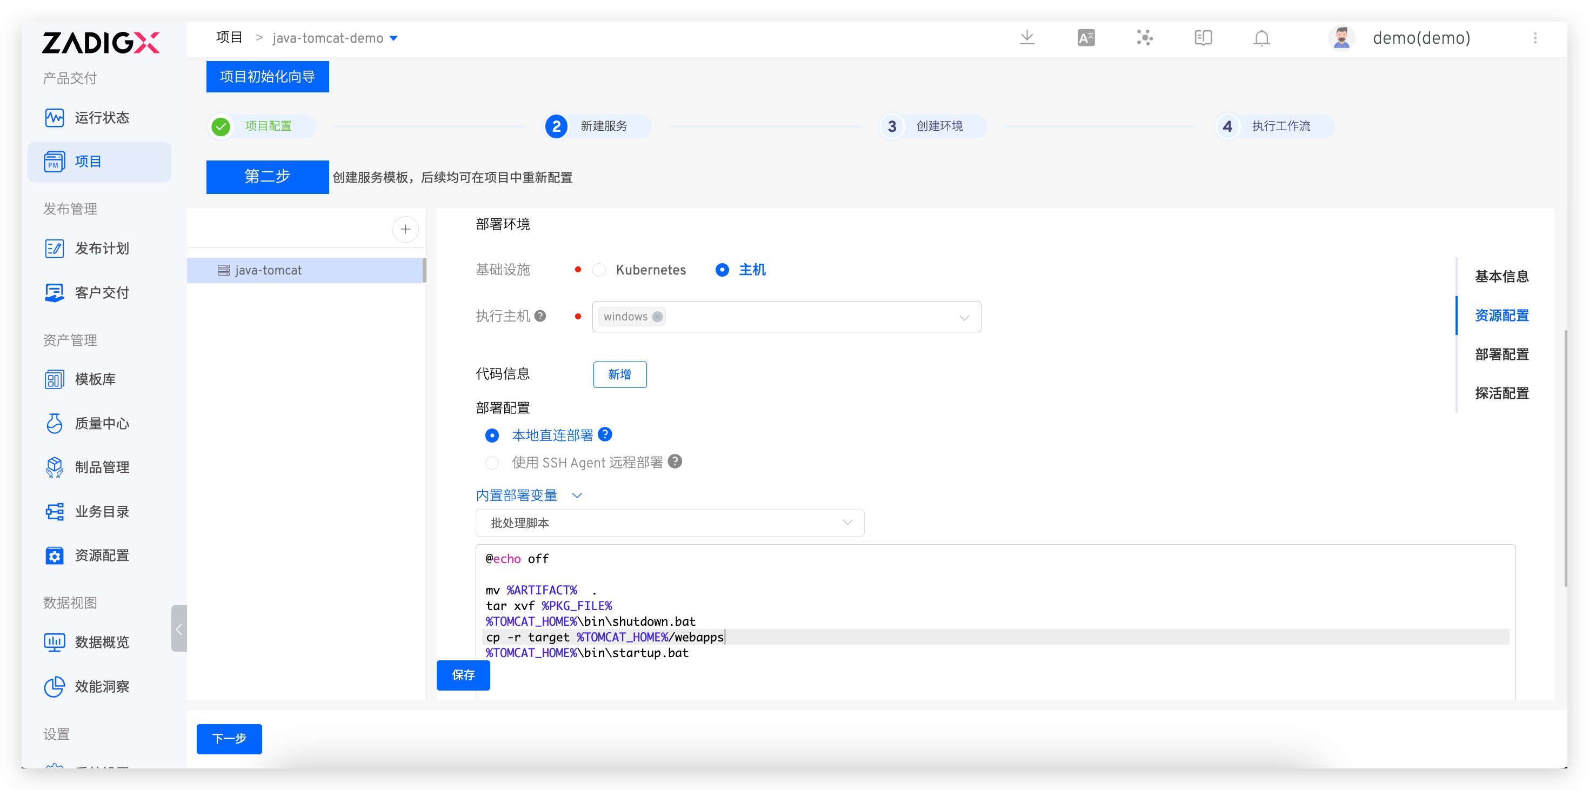Screen dimensions: 1589x790
Task: Click step 4 执行工作流
Action: (x=1274, y=126)
